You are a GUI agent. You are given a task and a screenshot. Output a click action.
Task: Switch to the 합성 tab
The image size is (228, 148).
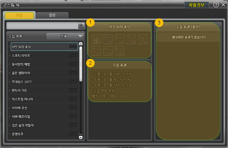52,15
